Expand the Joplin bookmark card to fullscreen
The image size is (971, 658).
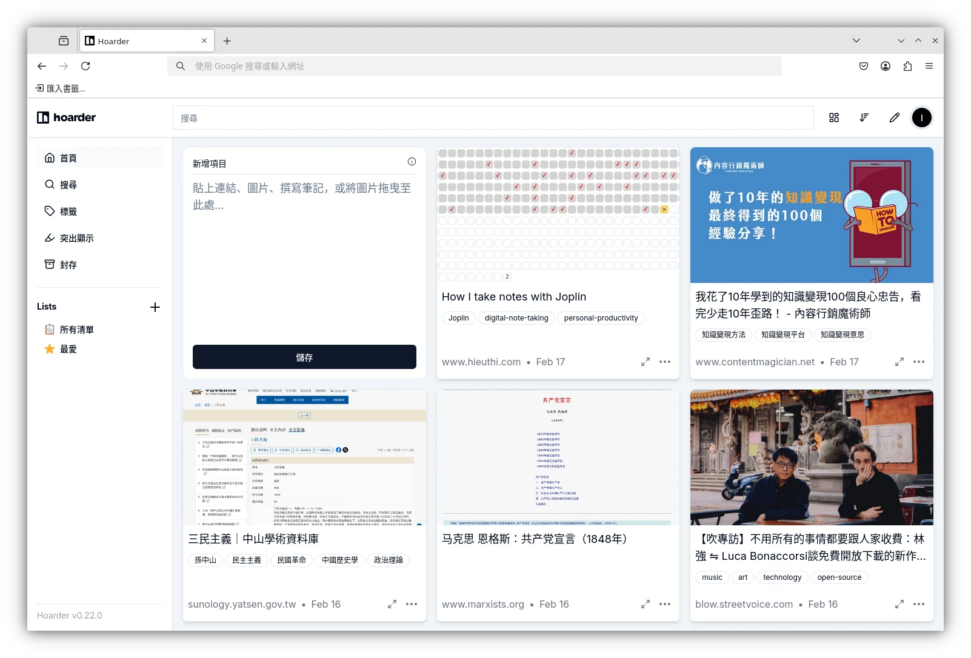[x=645, y=361]
